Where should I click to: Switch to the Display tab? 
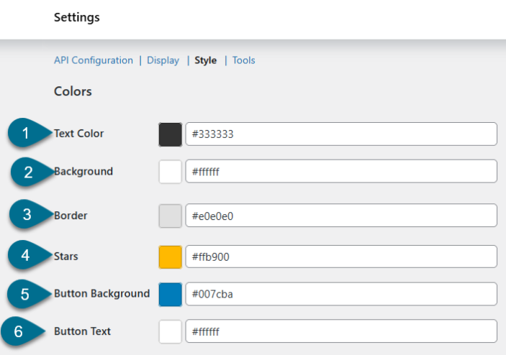(163, 60)
